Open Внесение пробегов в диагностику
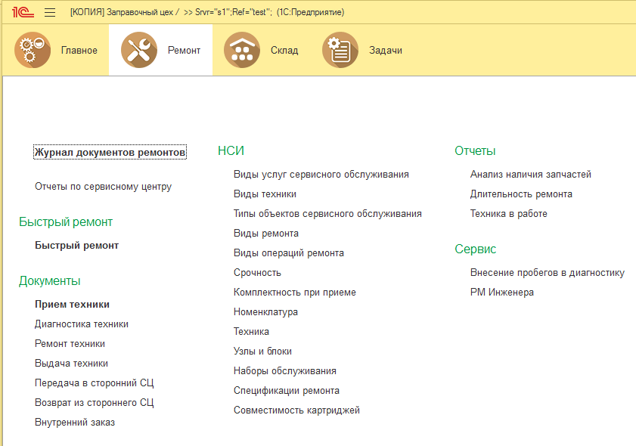The image size is (636, 446). click(x=547, y=273)
